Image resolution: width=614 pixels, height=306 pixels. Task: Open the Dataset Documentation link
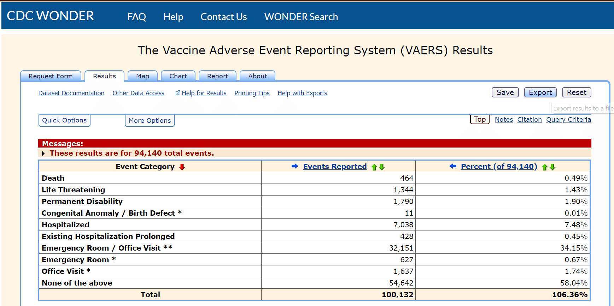(x=71, y=93)
